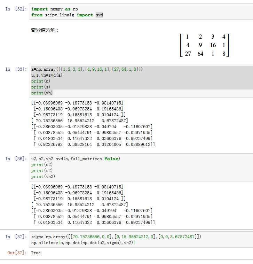Select the 奇异值分解 markdown heading text

45,30
